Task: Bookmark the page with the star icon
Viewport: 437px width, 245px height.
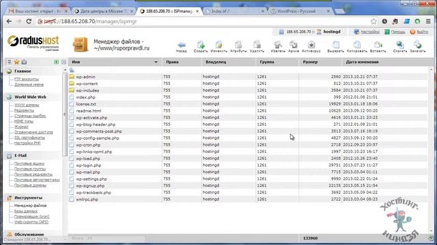Action: tap(373, 21)
